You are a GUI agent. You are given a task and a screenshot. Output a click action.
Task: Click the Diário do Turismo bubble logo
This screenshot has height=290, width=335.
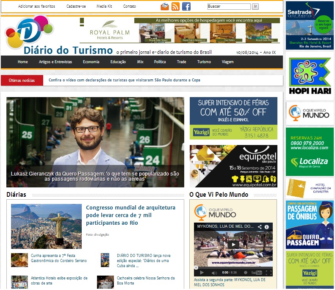(28, 31)
